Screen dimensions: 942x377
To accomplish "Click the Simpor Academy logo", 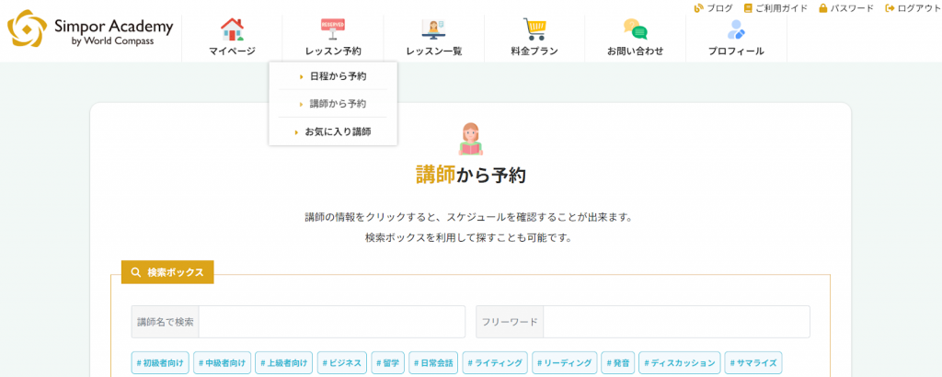I will 81,29.
